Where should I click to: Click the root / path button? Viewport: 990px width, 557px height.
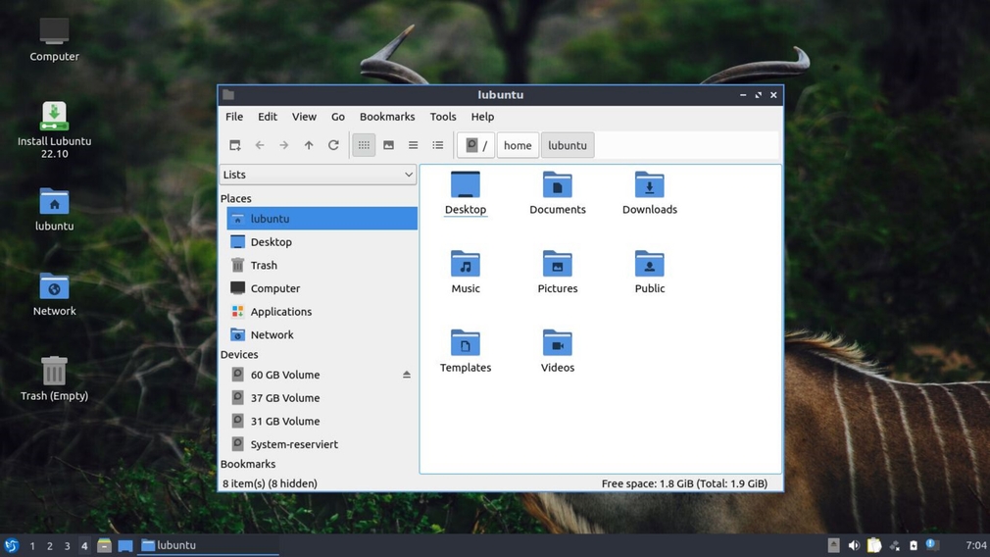(475, 145)
